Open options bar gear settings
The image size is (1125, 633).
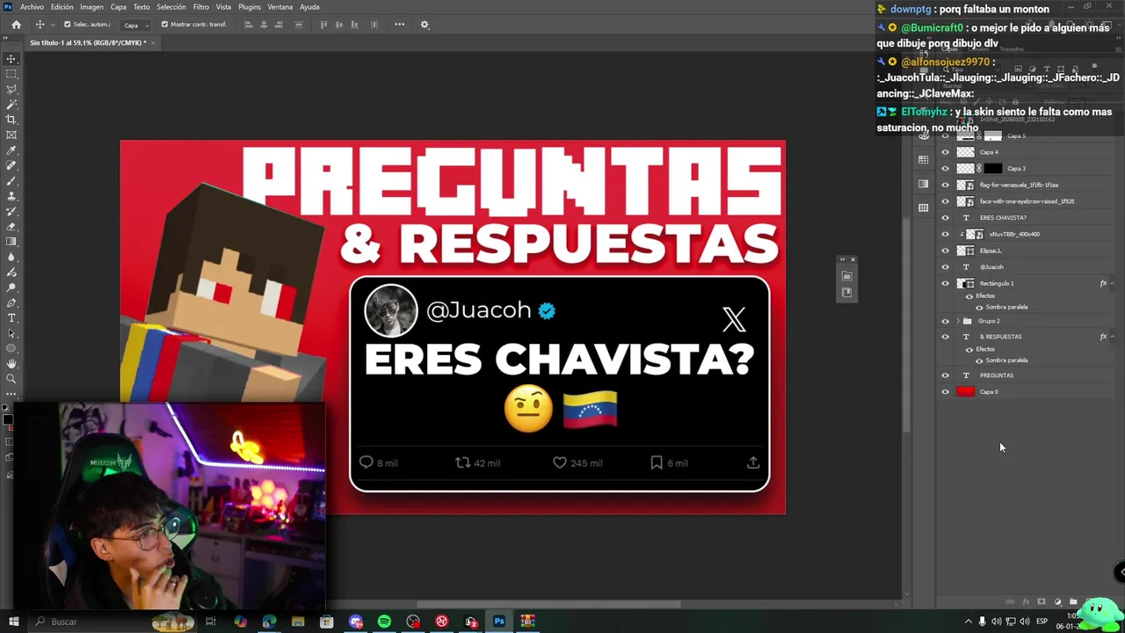pyautogui.click(x=425, y=25)
